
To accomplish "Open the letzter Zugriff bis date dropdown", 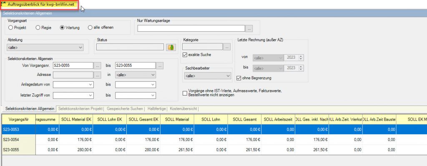I will point(136,96).
